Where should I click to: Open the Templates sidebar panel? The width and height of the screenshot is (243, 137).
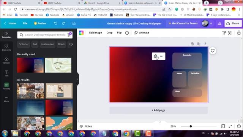click(6, 35)
